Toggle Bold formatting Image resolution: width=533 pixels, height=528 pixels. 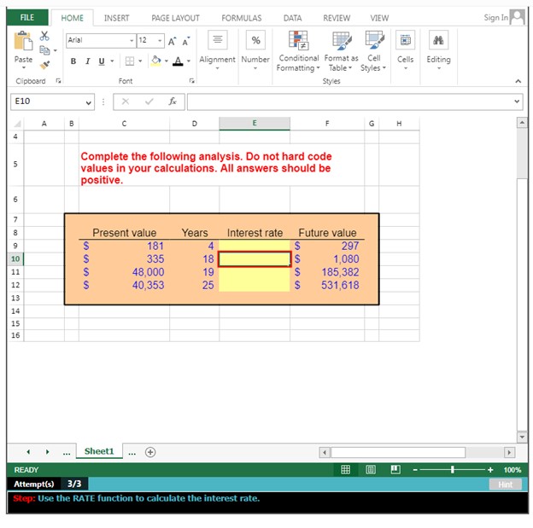[x=73, y=61]
